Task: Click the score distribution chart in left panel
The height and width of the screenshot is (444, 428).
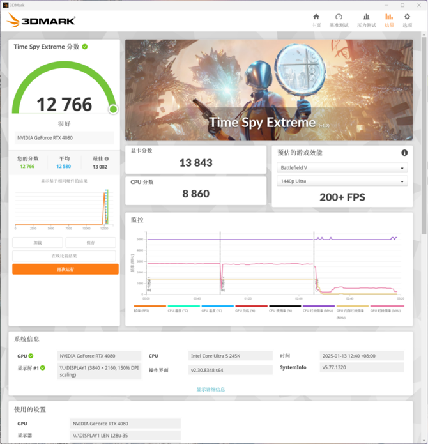Action: [65, 209]
